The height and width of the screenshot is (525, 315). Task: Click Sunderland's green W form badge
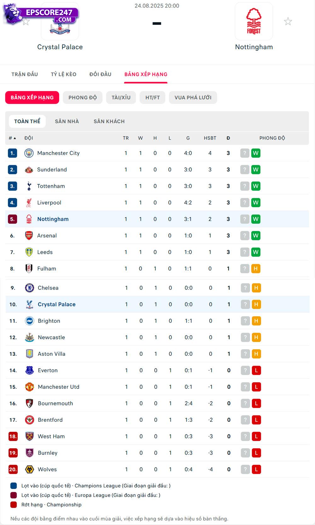(x=256, y=170)
